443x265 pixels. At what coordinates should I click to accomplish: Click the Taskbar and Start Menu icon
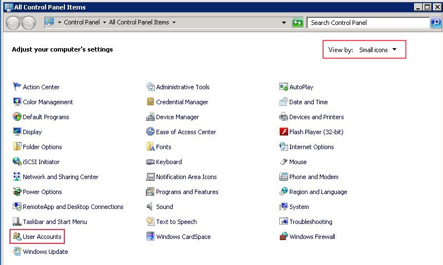tap(17, 221)
